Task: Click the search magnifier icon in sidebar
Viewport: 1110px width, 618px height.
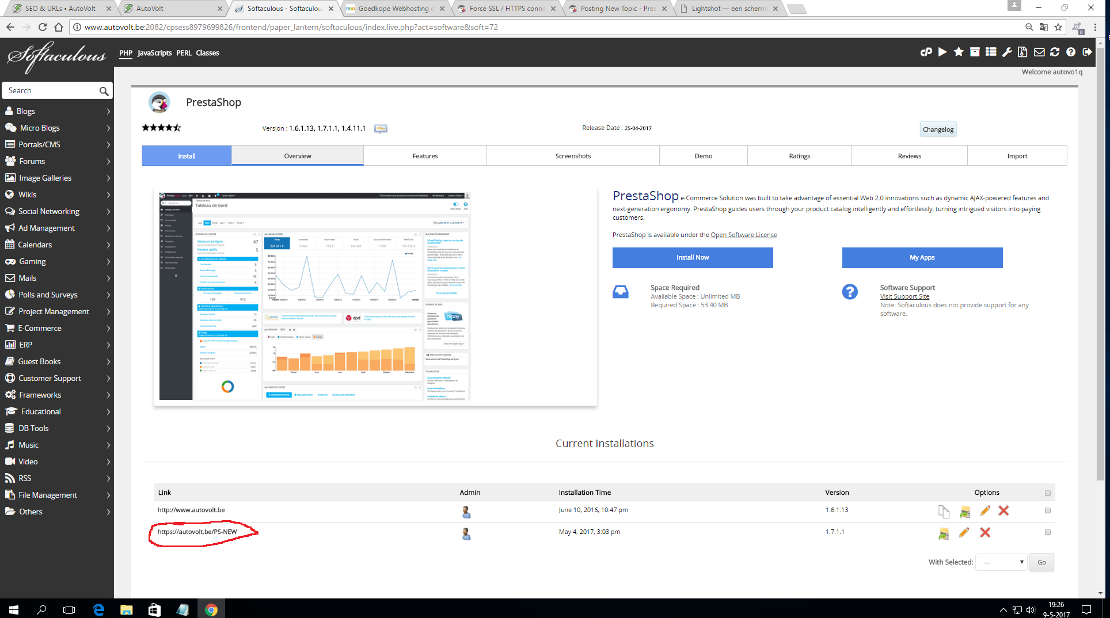Action: [x=104, y=91]
